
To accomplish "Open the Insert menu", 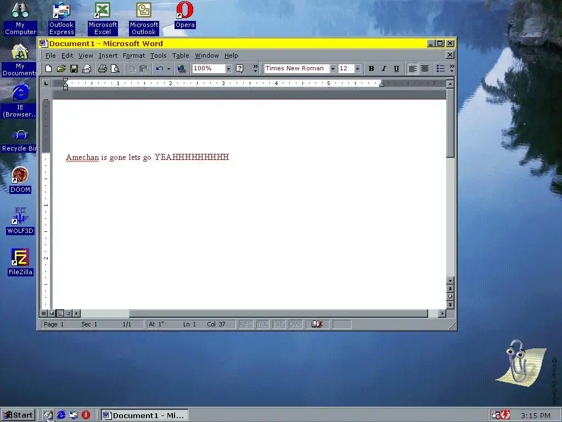I will (x=108, y=55).
